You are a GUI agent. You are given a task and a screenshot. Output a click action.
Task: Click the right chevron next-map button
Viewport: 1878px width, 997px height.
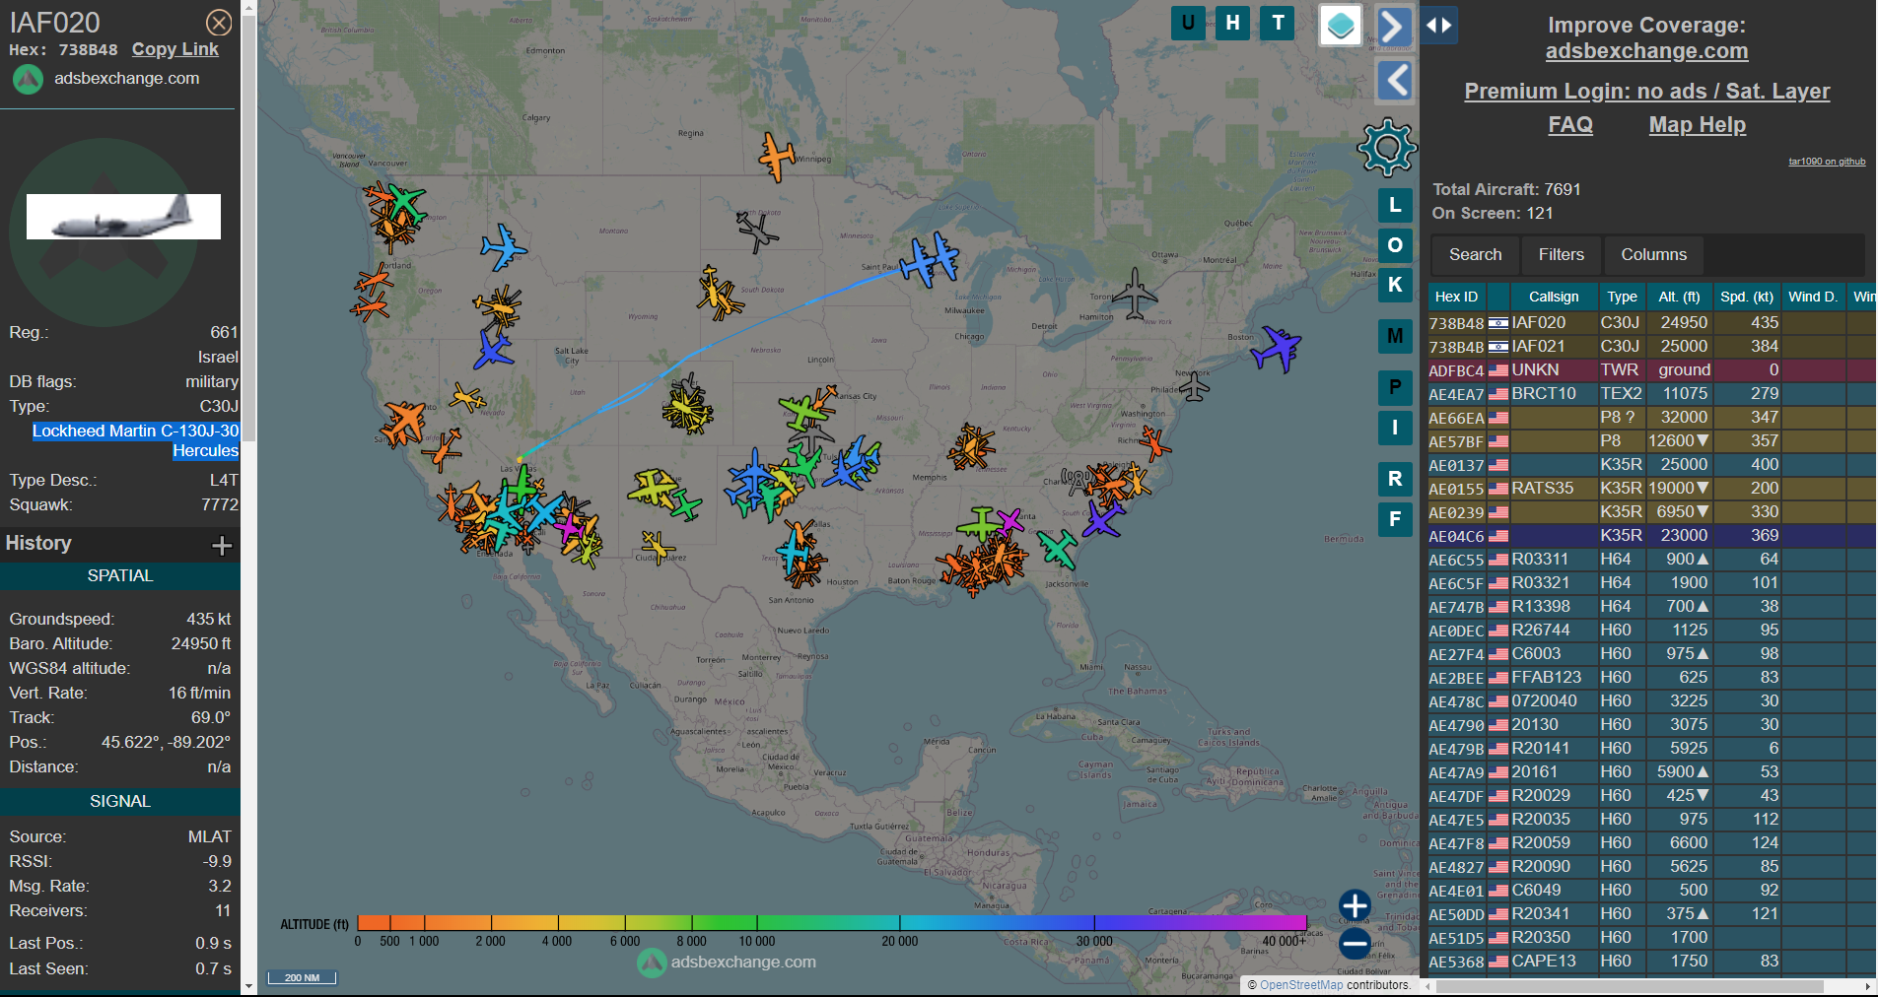[x=1394, y=26]
